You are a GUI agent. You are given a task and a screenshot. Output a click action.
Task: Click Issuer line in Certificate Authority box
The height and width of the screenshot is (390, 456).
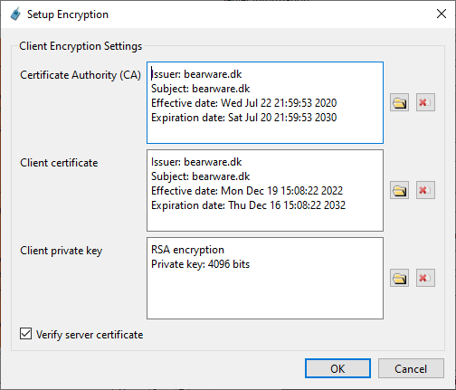point(196,74)
